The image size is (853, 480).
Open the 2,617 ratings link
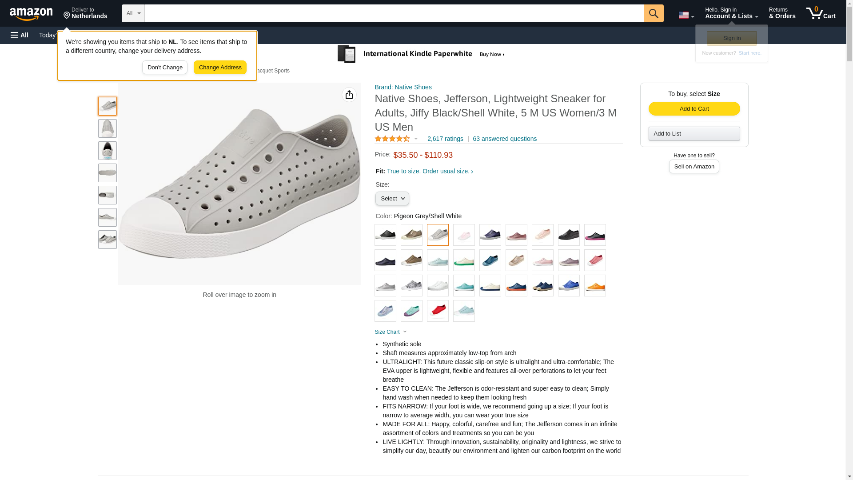click(x=445, y=139)
